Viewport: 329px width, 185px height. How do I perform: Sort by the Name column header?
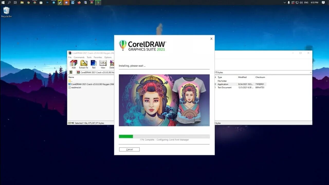71,77
